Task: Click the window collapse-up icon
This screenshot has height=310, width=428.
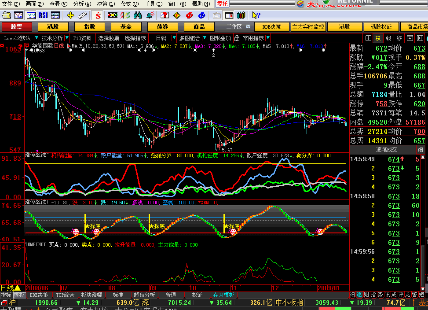Action: (410, 38)
